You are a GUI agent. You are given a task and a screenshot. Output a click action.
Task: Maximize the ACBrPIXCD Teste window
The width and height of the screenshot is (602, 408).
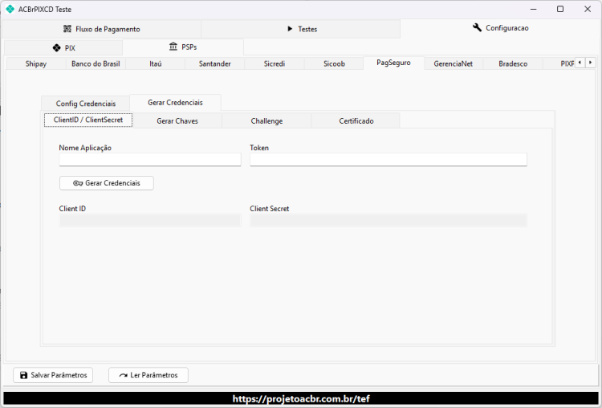560,9
